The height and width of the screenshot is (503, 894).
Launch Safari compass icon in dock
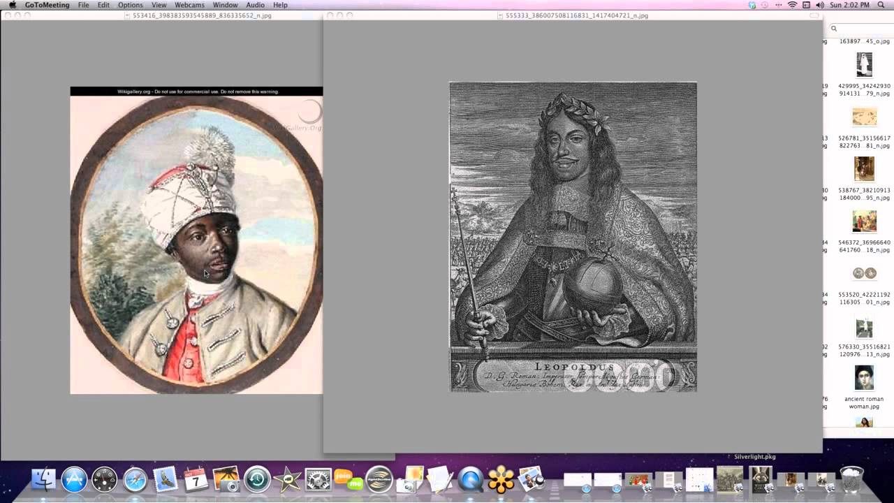(x=135, y=479)
